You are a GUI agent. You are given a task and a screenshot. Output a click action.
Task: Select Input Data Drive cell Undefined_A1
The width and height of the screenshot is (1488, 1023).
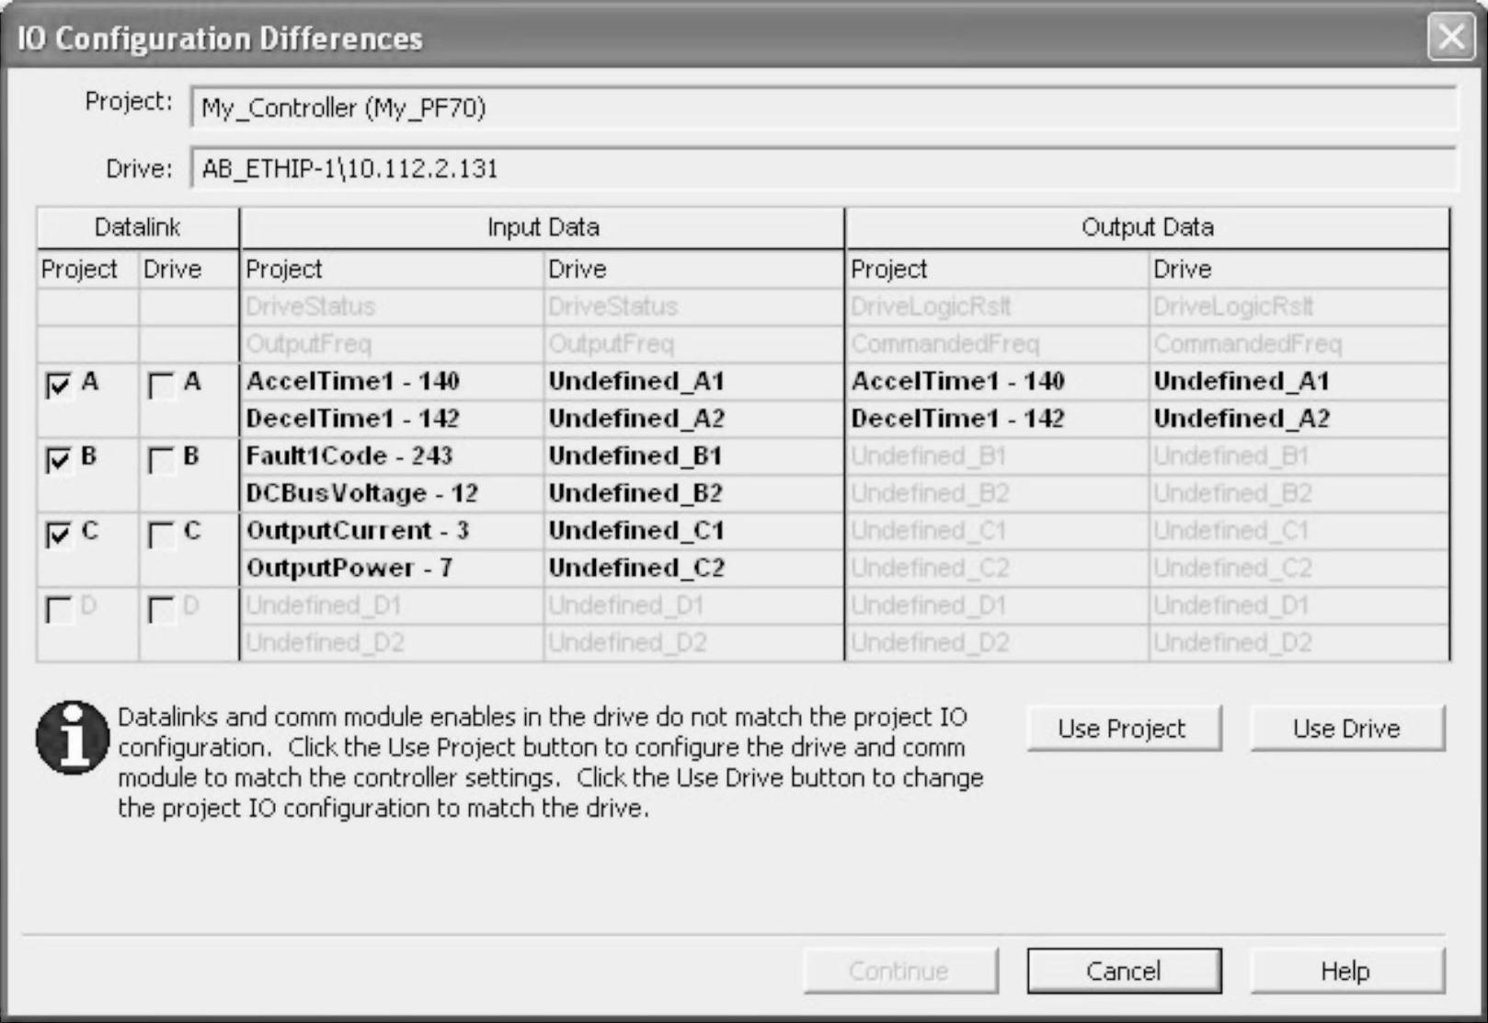click(694, 382)
